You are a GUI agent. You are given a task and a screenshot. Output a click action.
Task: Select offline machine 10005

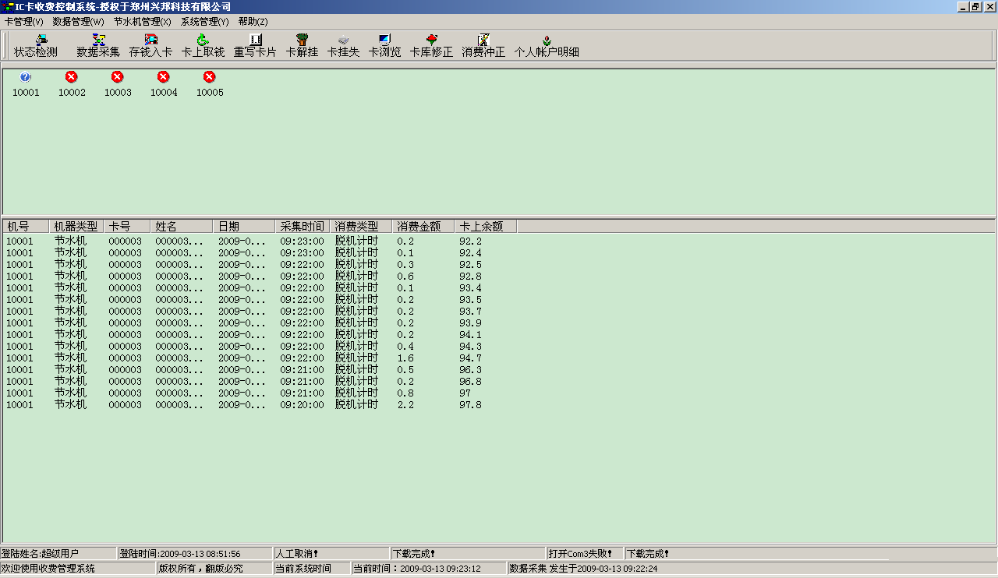tap(210, 83)
